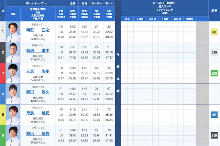Click the blue 9R race badge
Image resolution: width=220 pixels, height=146 pixels.
click(x=214, y=115)
